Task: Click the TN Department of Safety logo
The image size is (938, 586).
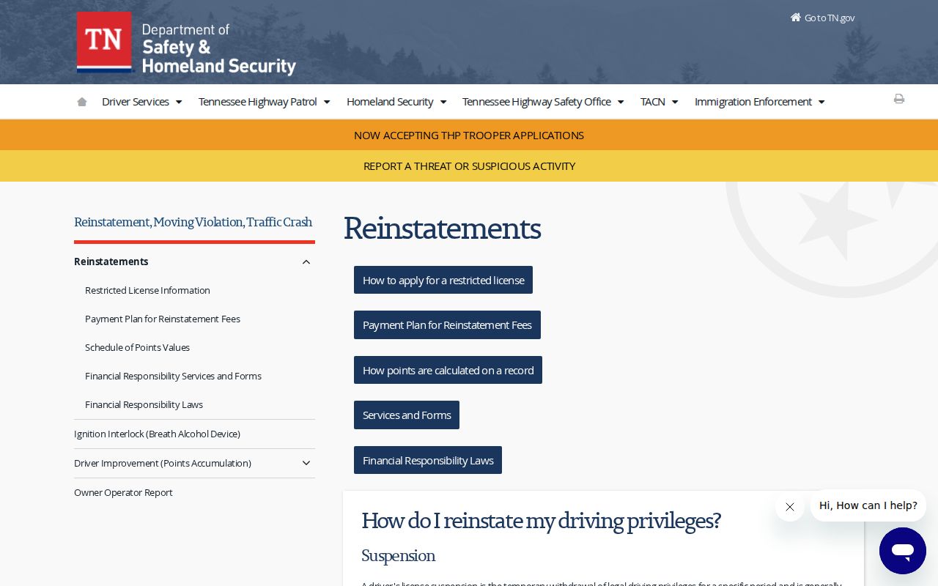Action: click(186, 43)
